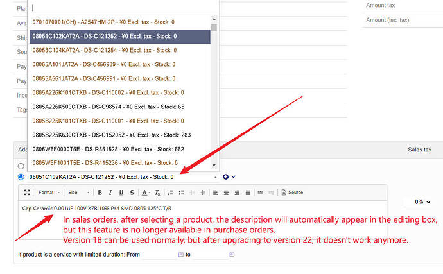Open the text color picker

[x=146, y=192]
